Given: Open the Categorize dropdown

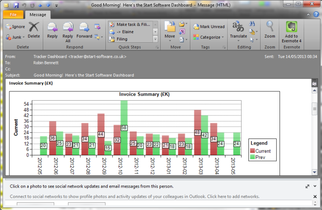Looking at the screenshot, I should coord(208,37).
